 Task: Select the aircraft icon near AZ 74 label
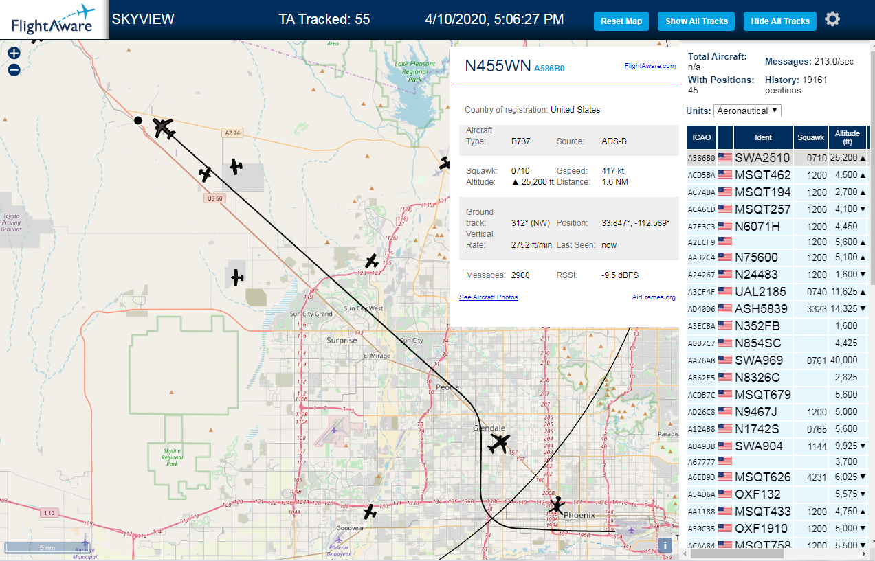click(x=236, y=166)
